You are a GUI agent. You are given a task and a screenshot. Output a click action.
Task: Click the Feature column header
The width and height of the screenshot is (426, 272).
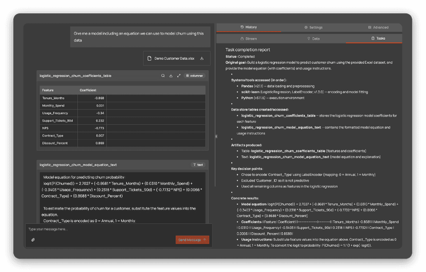click(58, 90)
